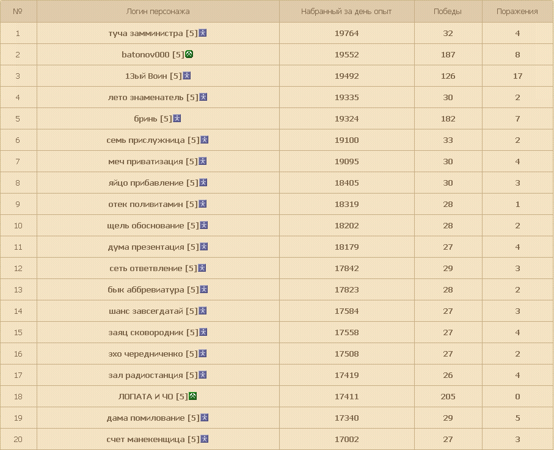This screenshot has width=554, height=450.
Task: Open info icon beside дама помилование
Action: pyautogui.click(x=204, y=418)
